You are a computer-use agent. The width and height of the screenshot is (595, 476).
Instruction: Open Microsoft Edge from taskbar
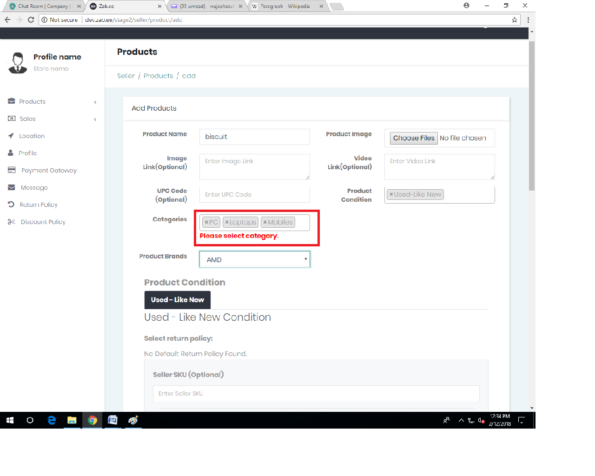click(x=52, y=420)
